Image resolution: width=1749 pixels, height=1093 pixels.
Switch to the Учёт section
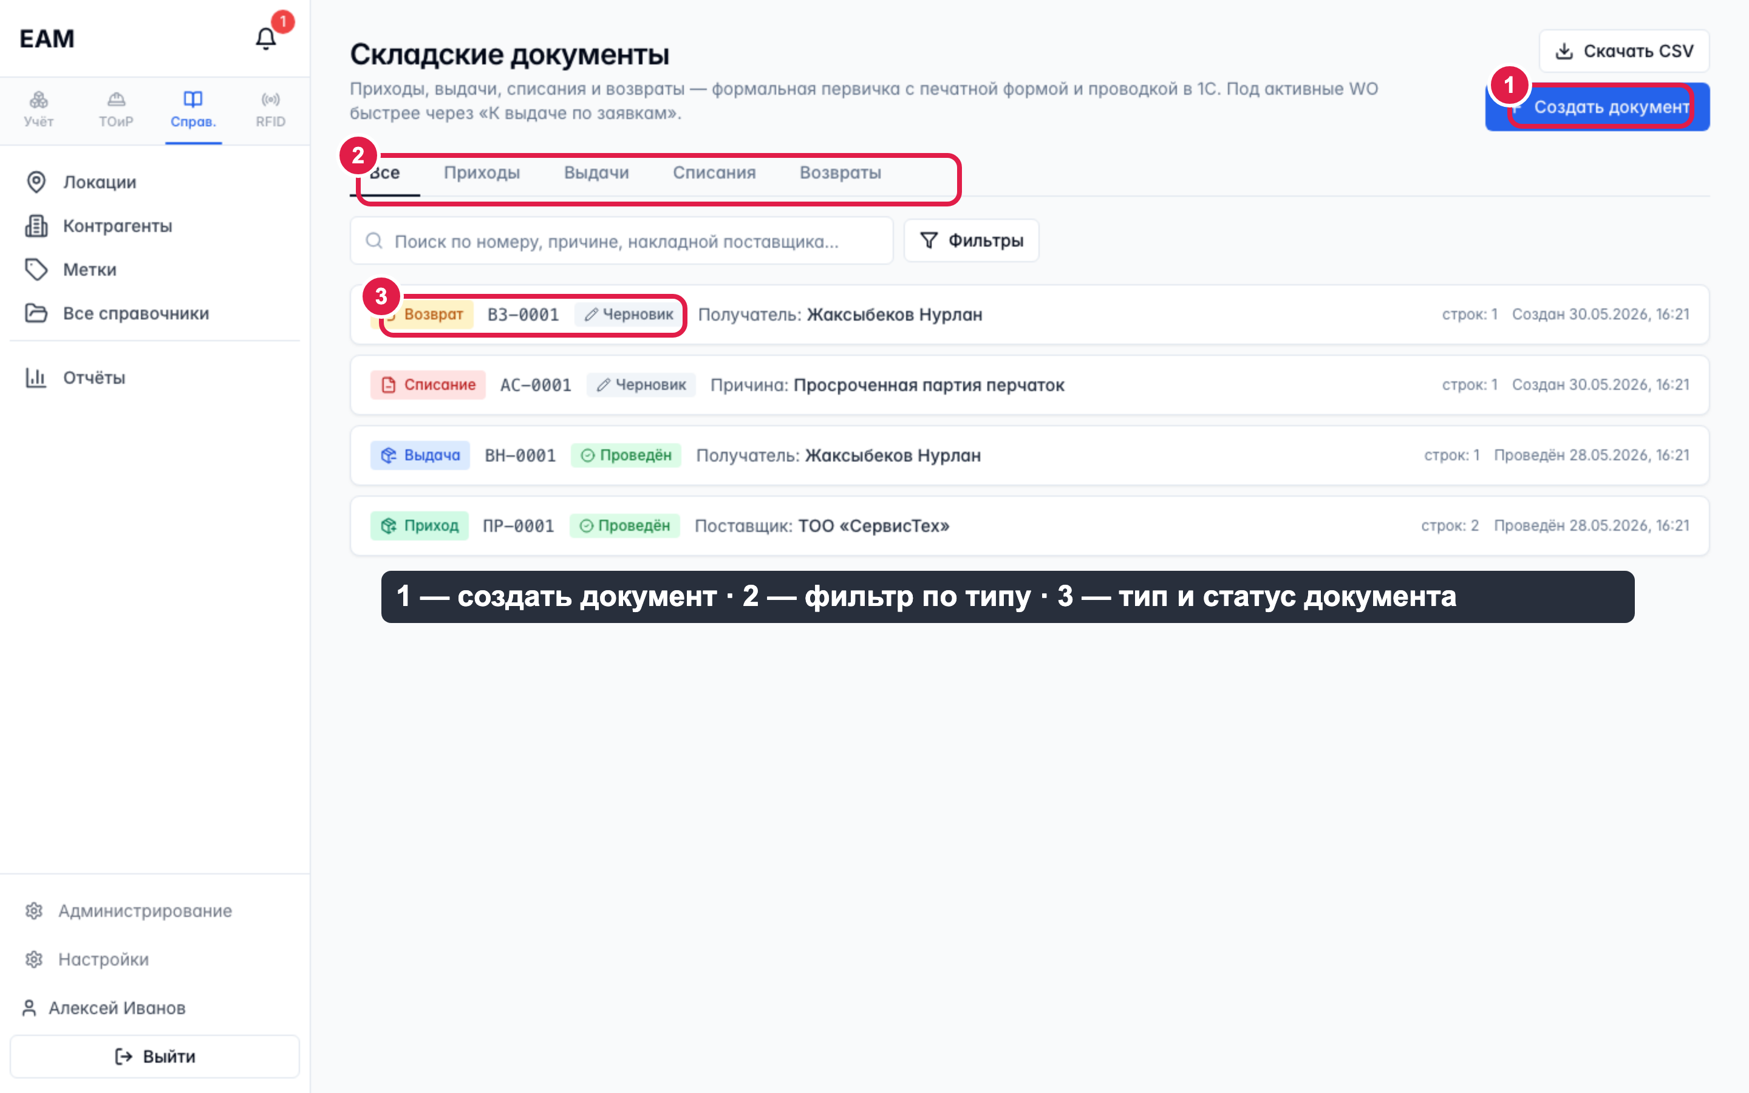pos(38,110)
